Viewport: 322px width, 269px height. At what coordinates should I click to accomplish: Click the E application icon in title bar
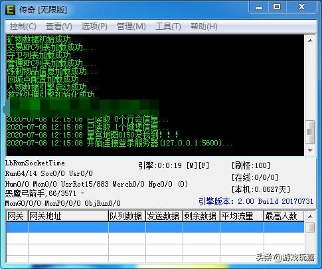(x=10, y=9)
